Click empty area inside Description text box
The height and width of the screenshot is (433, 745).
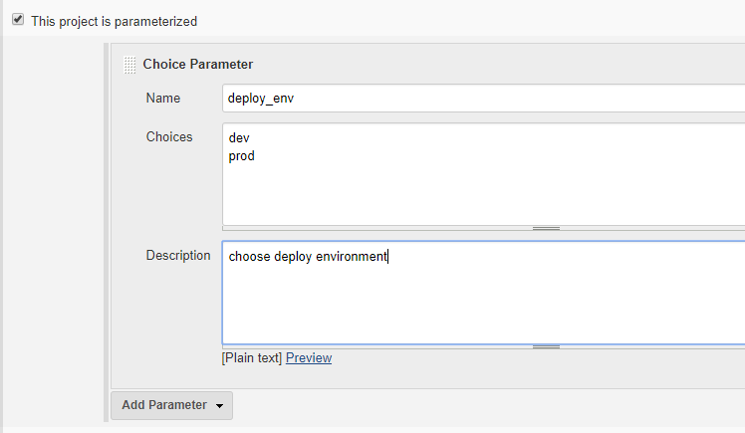(x=484, y=307)
